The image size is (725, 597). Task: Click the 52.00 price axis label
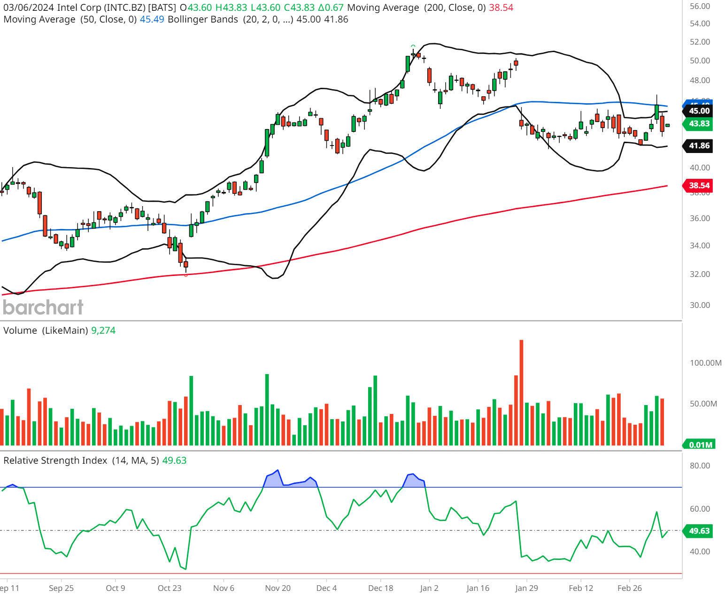pos(700,42)
